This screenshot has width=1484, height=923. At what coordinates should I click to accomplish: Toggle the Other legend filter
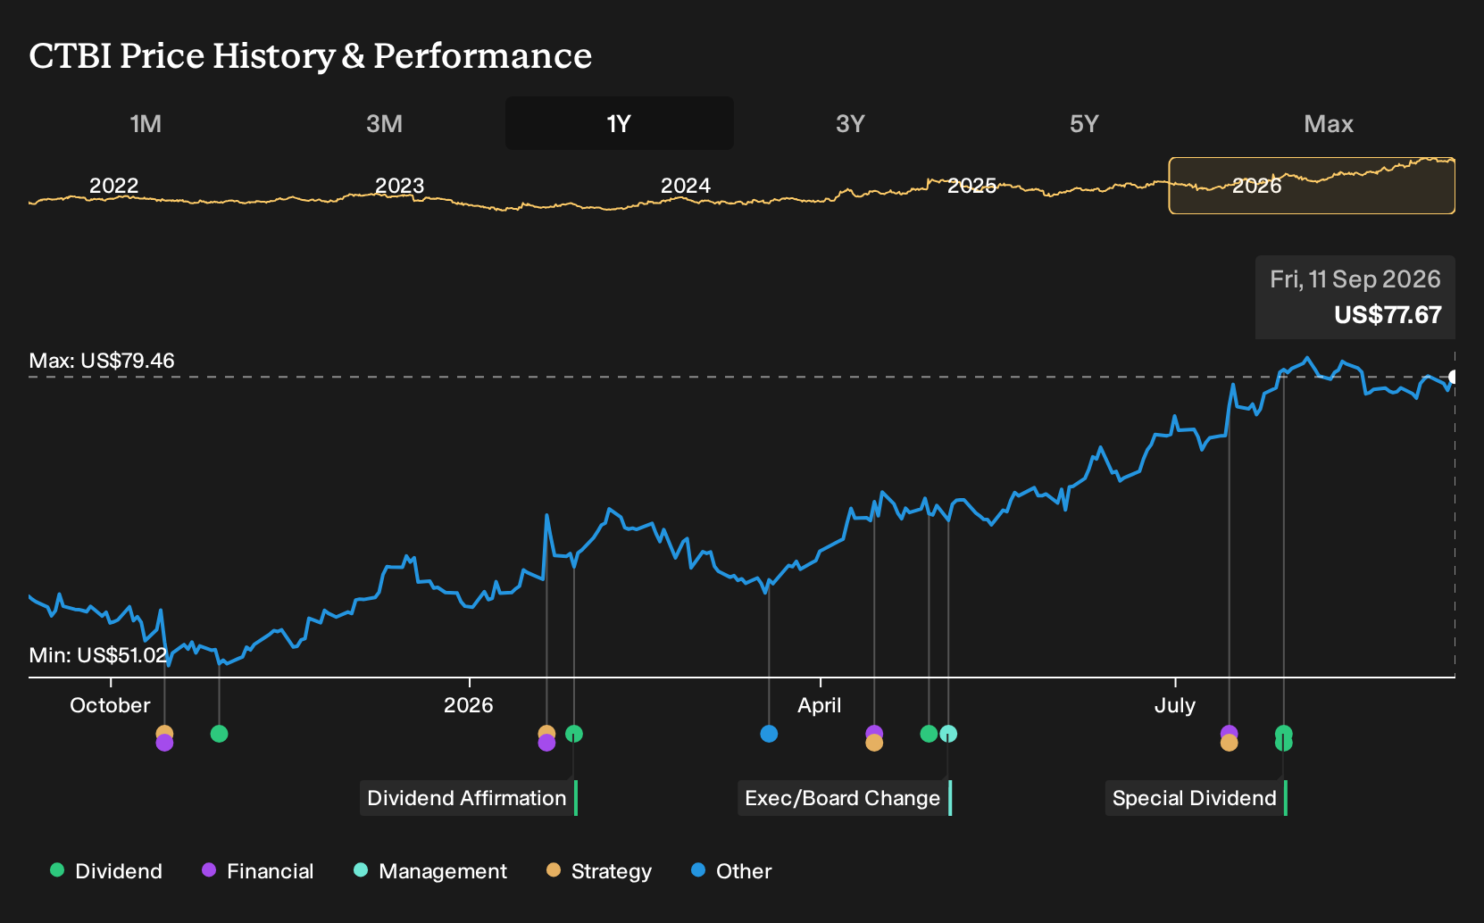[731, 871]
